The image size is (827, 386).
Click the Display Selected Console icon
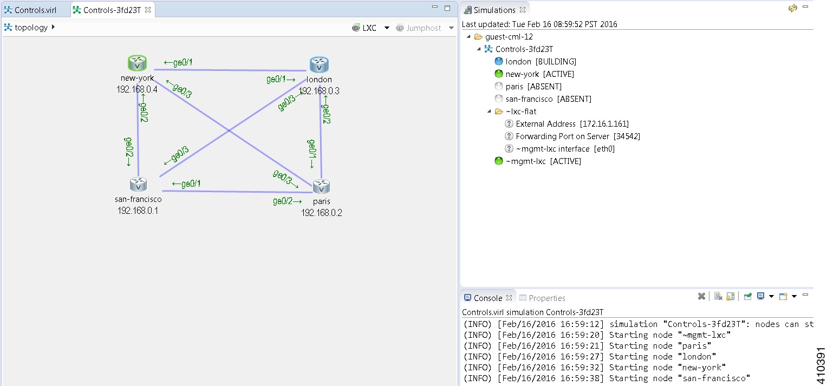(x=760, y=296)
